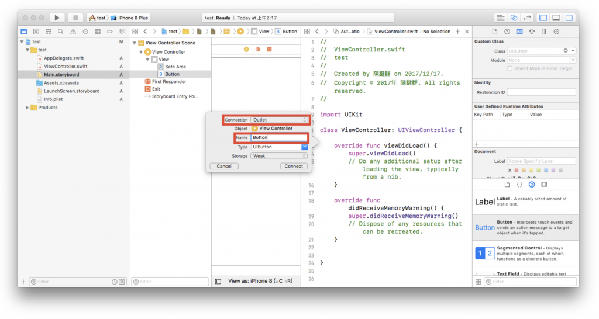Close the assistant editor pane
The height and width of the screenshot is (319, 599).
click(x=467, y=32)
